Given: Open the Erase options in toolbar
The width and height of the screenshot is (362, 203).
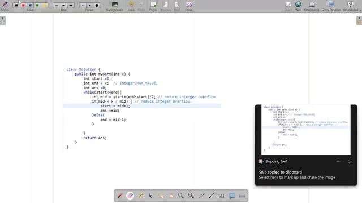Looking at the screenshot, I should coord(188,6).
